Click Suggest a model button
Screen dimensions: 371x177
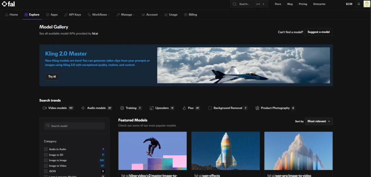pyautogui.click(x=318, y=32)
